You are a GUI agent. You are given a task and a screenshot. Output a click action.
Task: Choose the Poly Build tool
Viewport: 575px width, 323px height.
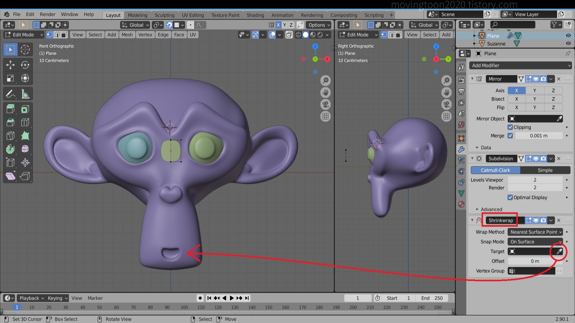[25, 136]
